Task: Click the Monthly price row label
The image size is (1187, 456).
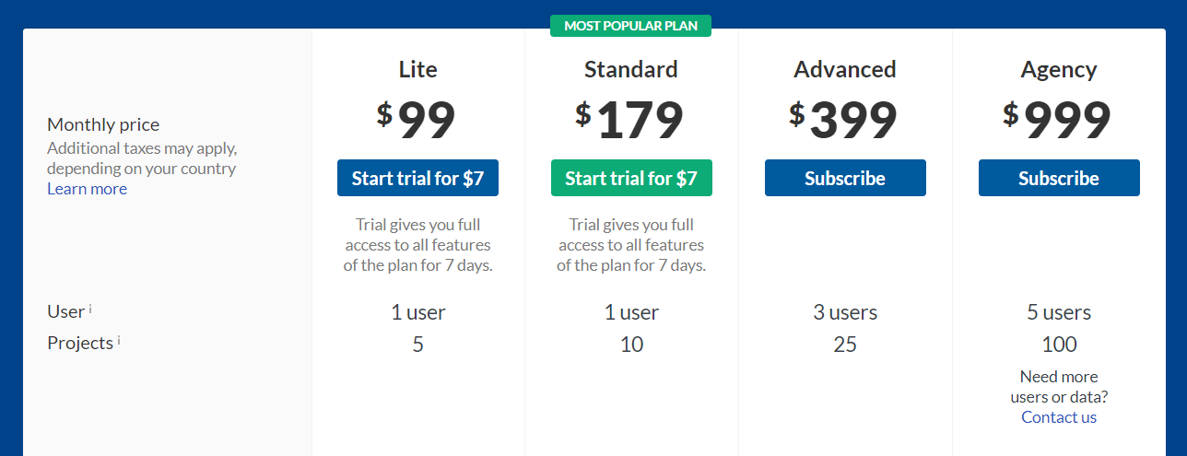Action: tap(103, 124)
